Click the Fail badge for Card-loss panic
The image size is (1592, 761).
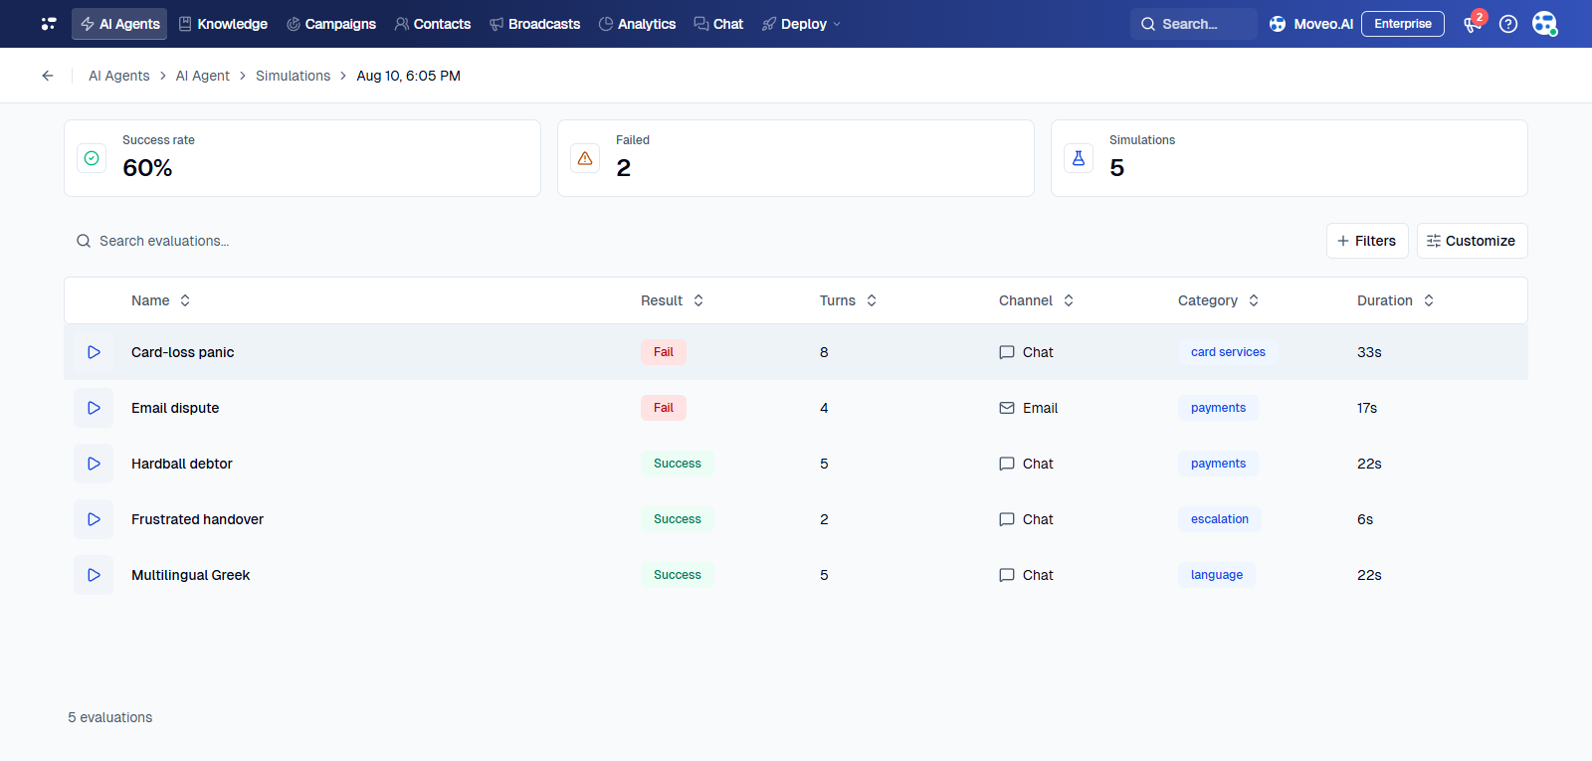pyautogui.click(x=664, y=352)
